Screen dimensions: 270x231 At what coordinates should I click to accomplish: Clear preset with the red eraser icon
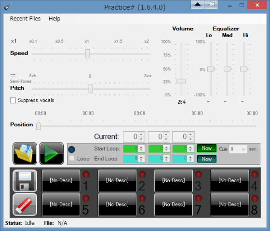25,204
